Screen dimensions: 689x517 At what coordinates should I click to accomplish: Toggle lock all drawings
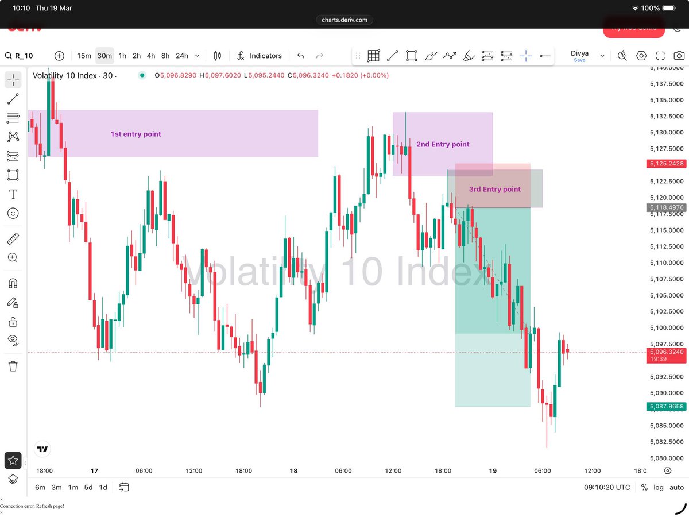[13, 321]
